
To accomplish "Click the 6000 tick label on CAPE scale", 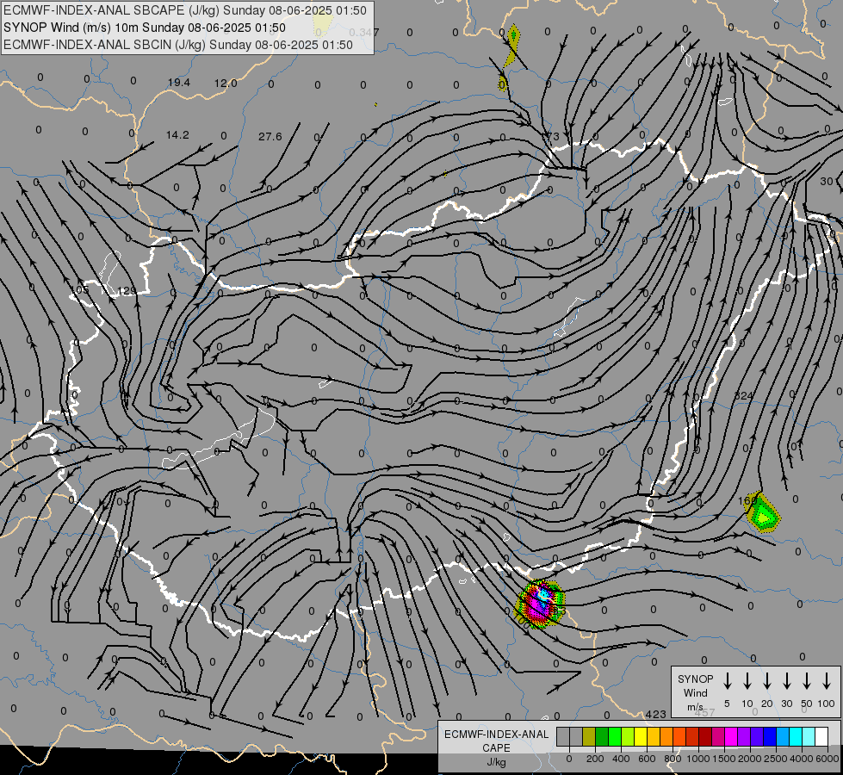I will (x=827, y=759).
